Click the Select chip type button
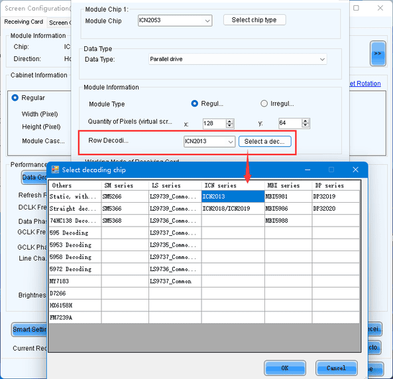The width and height of the screenshot is (393, 379). point(254,20)
